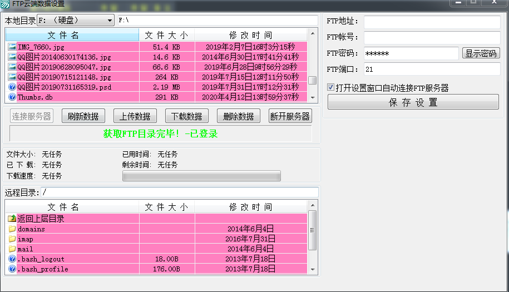Click the timestamp 2020年4月12日13时59分37秒
Screen dimensions: 509x292
tap(250, 97)
